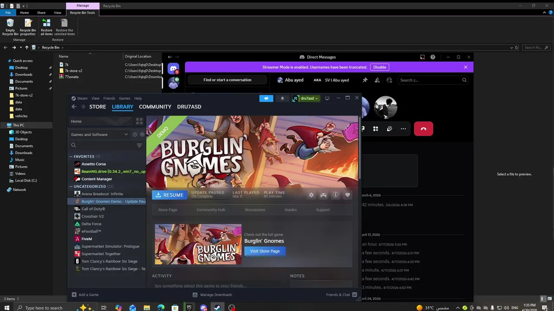Open the address bar history dropdown

click(x=511, y=48)
